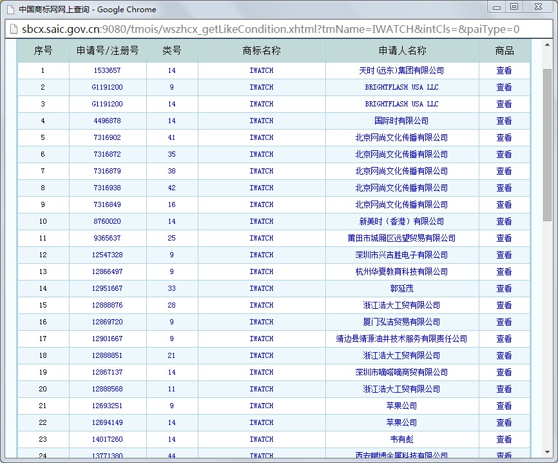558x463 pixels.
Task: Open BRIGHTFLASH USA LLC in row 3
Action: (x=401, y=104)
